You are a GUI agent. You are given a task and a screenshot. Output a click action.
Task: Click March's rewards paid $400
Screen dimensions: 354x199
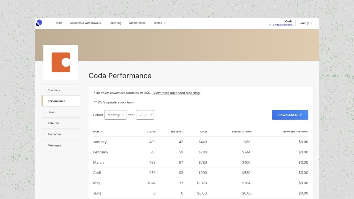(246, 162)
